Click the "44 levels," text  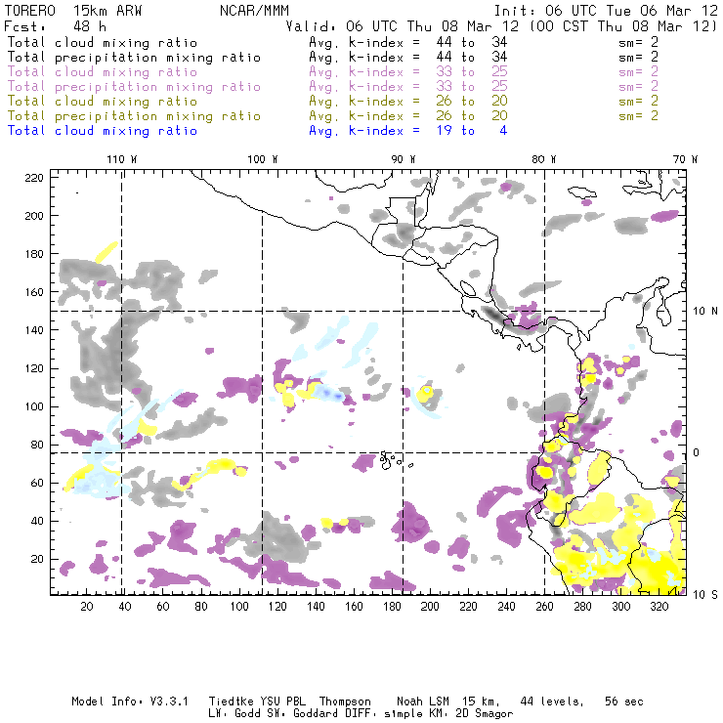click(552, 702)
